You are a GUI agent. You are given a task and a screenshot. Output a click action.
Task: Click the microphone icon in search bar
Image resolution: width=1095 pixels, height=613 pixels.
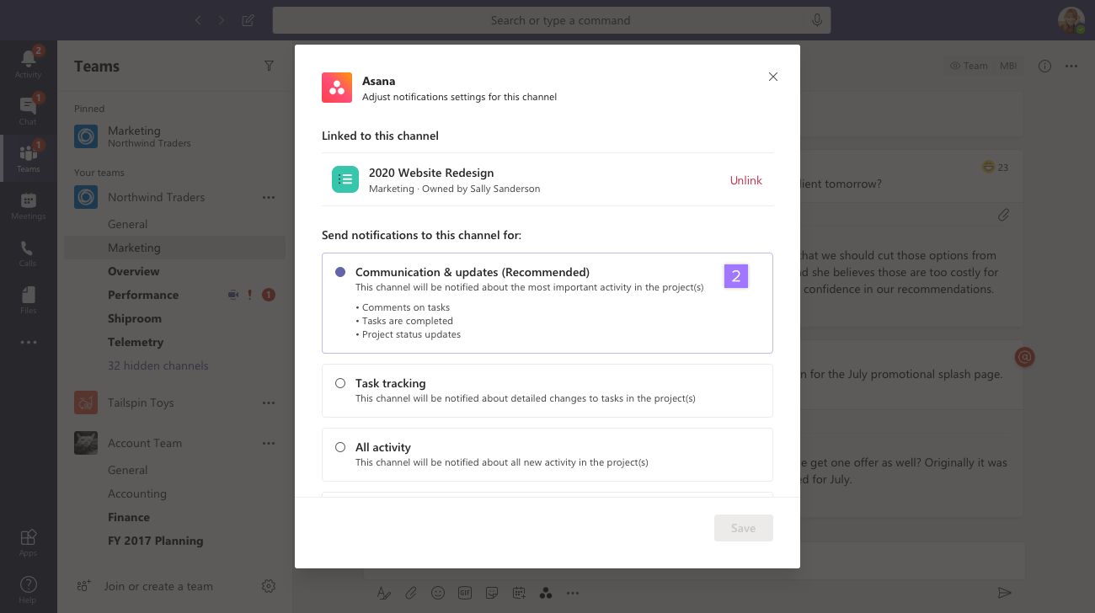point(816,20)
